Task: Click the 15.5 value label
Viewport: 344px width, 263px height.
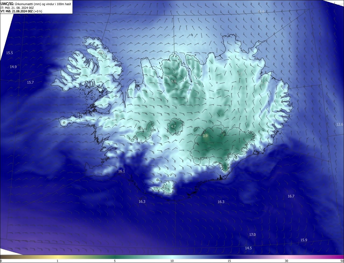Action: pyautogui.click(x=10, y=53)
